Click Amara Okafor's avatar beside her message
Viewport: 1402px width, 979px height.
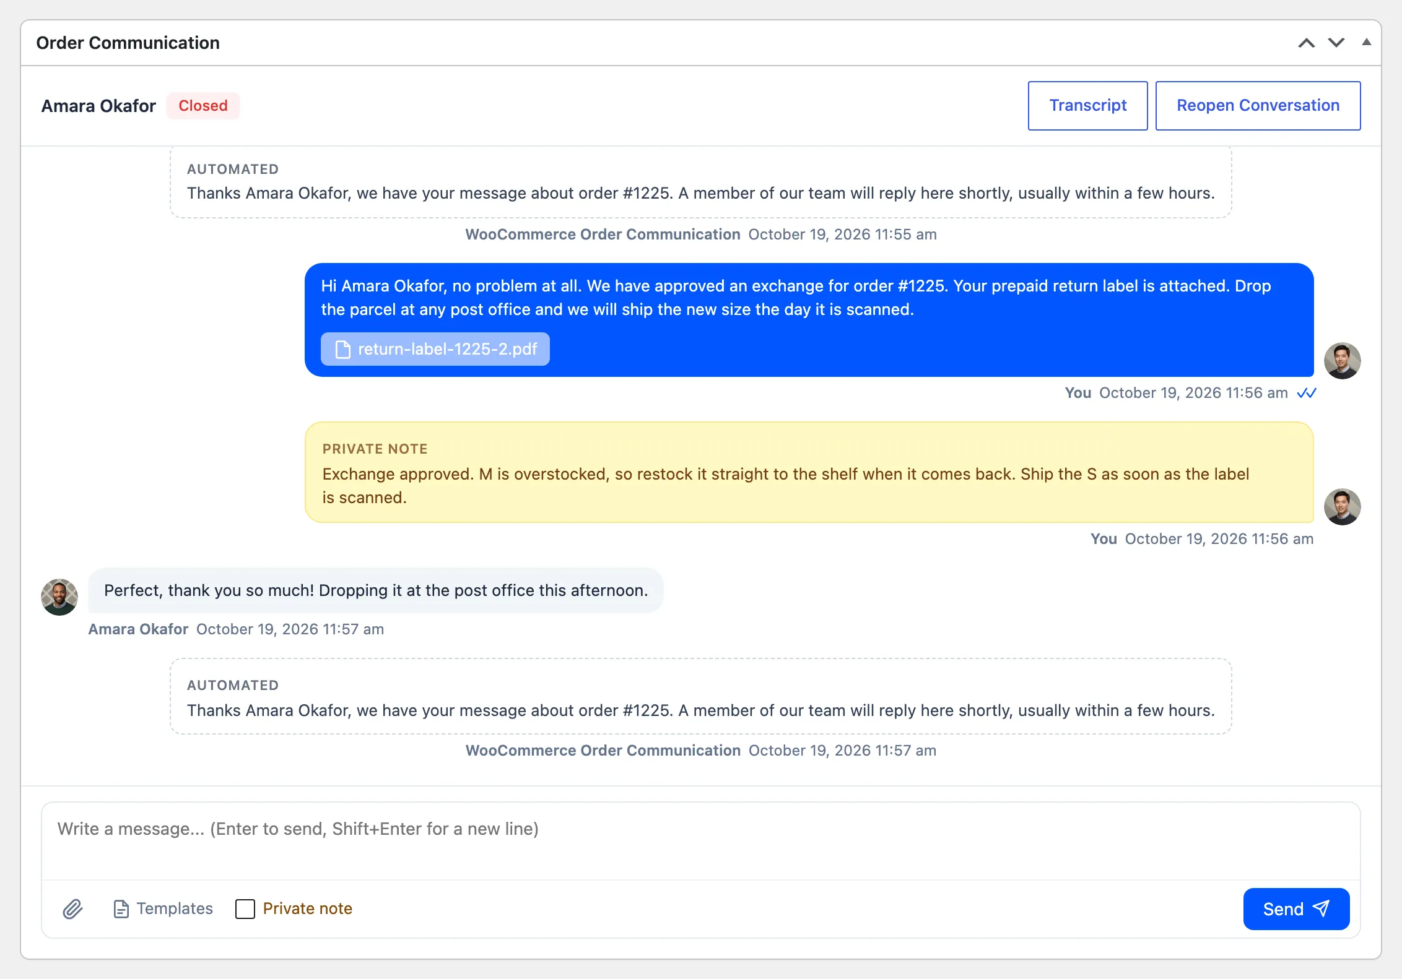tap(59, 597)
